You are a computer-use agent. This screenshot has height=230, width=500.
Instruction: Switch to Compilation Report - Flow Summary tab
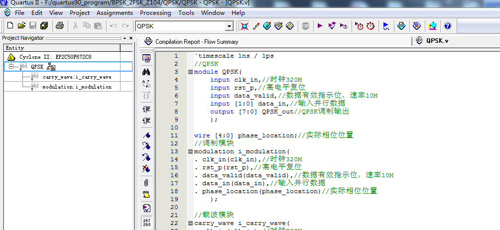[x=196, y=42]
